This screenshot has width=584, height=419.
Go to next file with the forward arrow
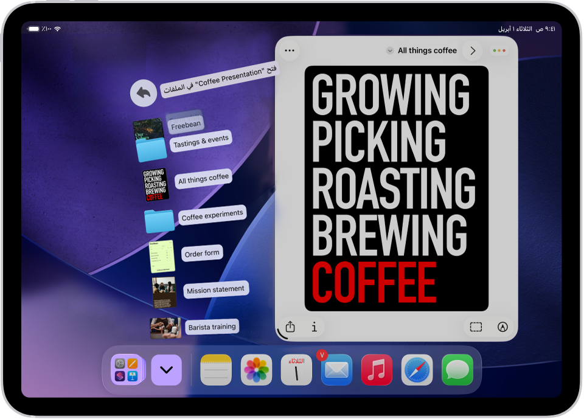[473, 50]
